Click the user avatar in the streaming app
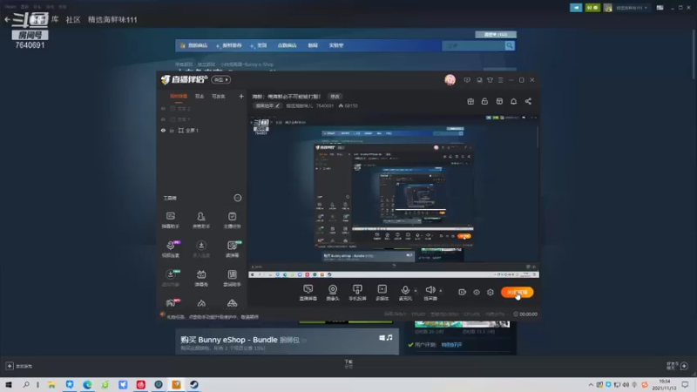Screen dimensions: 697x392 point(450,80)
